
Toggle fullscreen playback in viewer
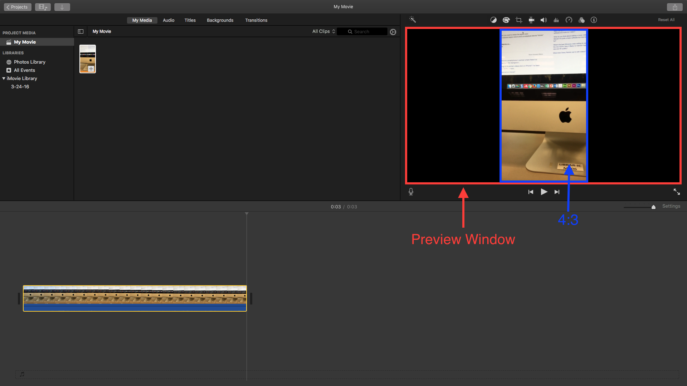677,192
